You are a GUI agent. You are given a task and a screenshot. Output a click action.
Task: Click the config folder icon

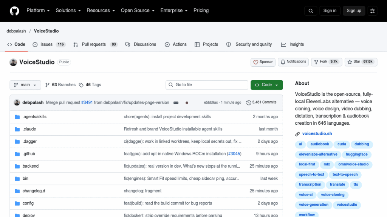(x=17, y=203)
